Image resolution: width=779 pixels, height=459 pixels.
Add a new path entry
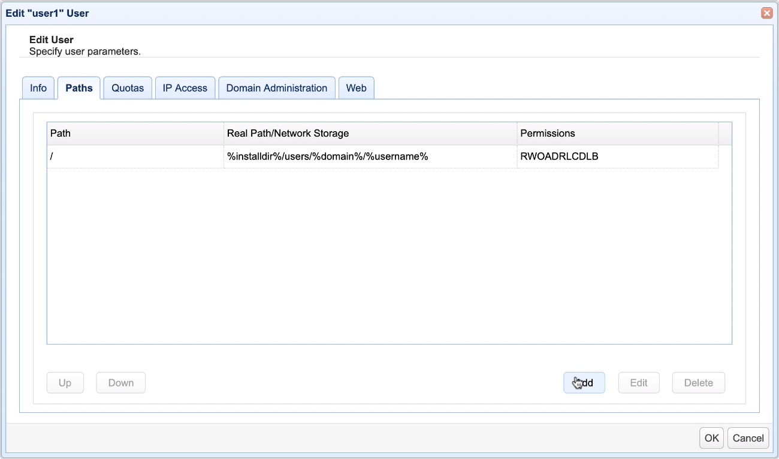point(584,382)
